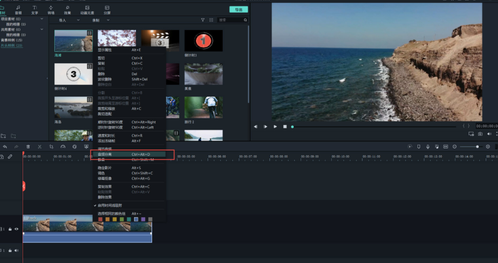
Task: Select the scissors split tool
Action: 40,147
